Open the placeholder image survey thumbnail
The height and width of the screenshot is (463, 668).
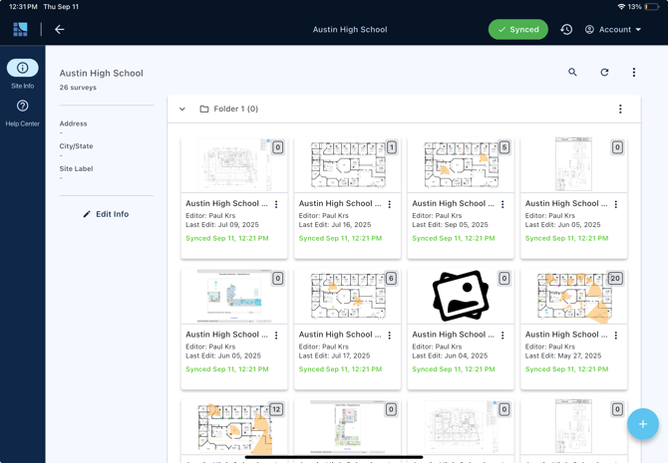point(461,296)
